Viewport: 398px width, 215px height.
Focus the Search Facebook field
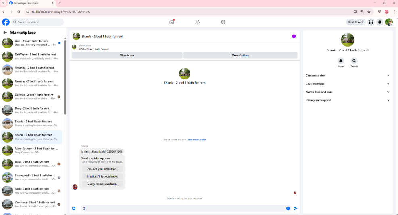pyautogui.click(x=38, y=22)
